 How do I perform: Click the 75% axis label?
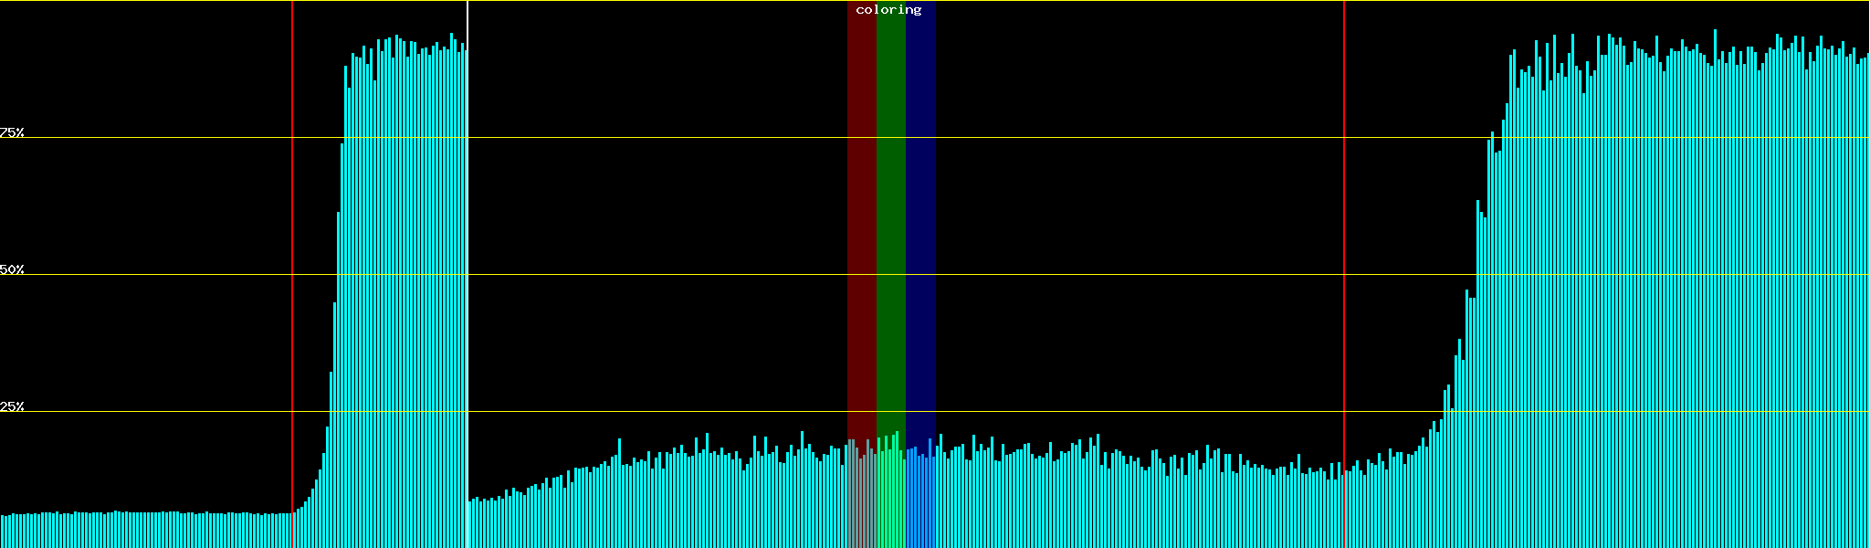(12, 132)
